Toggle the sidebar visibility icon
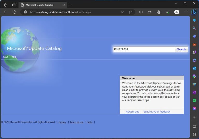199x139 pixels. 194,126
